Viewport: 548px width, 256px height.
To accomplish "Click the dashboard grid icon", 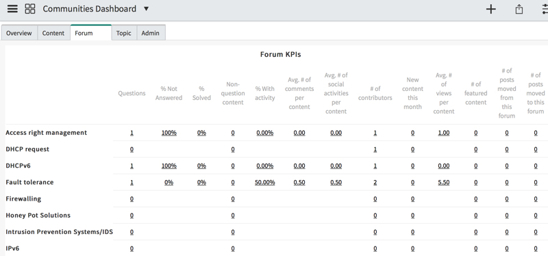I will (30, 9).
